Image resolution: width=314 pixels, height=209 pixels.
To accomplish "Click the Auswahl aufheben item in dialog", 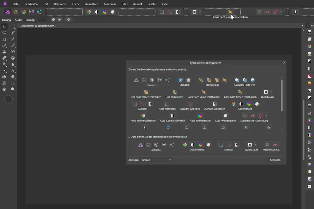I will tap(190, 106).
